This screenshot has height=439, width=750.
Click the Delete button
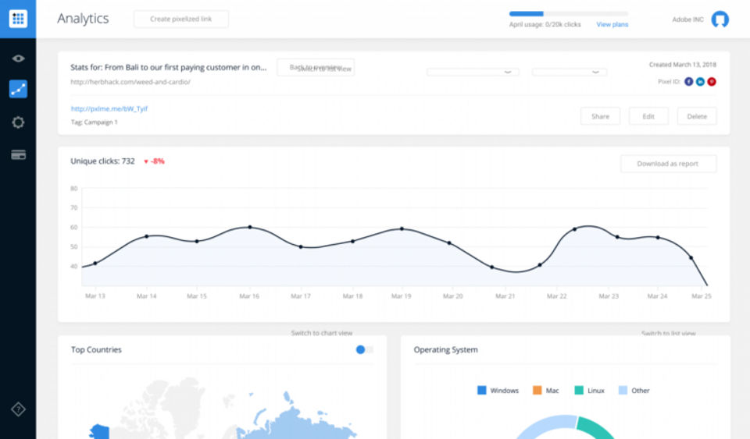tap(696, 116)
